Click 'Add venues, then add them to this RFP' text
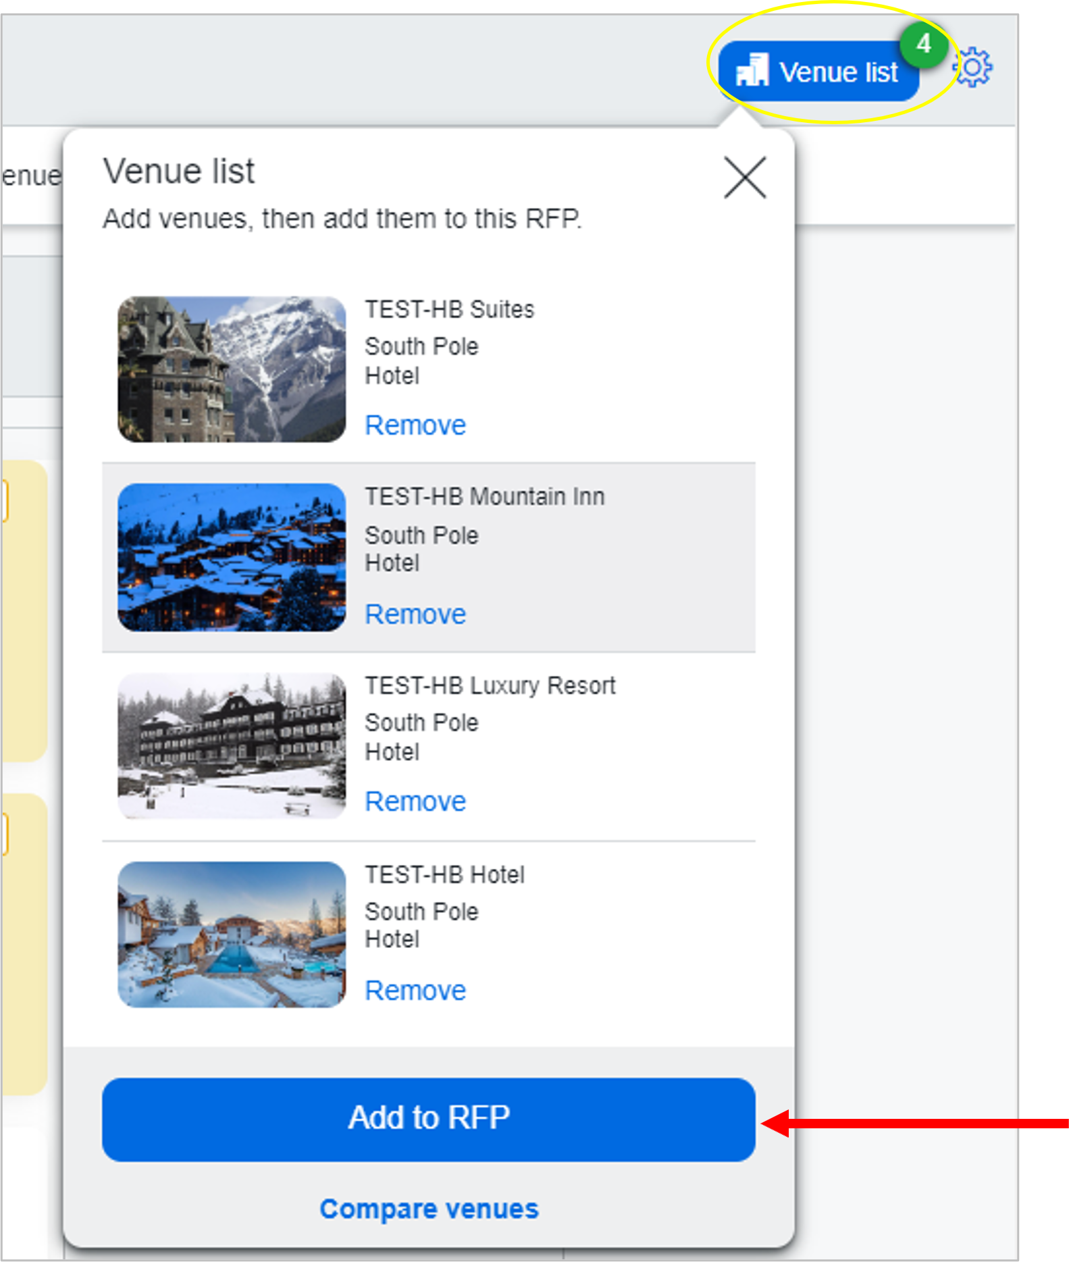 pos(342,219)
